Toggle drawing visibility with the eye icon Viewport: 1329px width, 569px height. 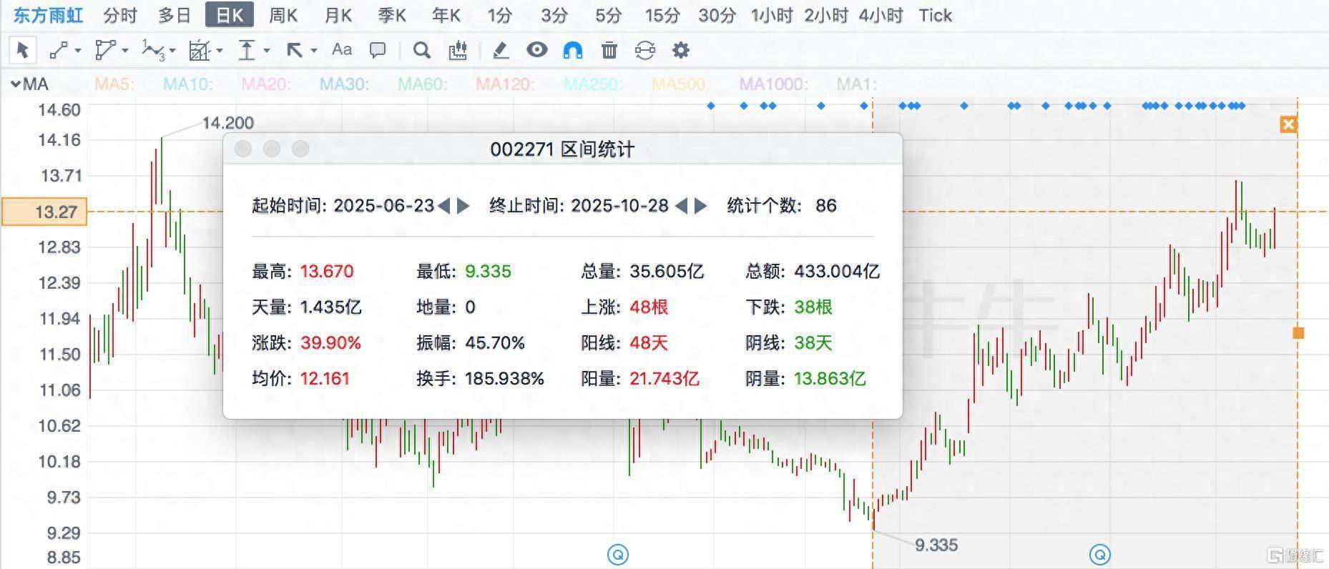536,50
